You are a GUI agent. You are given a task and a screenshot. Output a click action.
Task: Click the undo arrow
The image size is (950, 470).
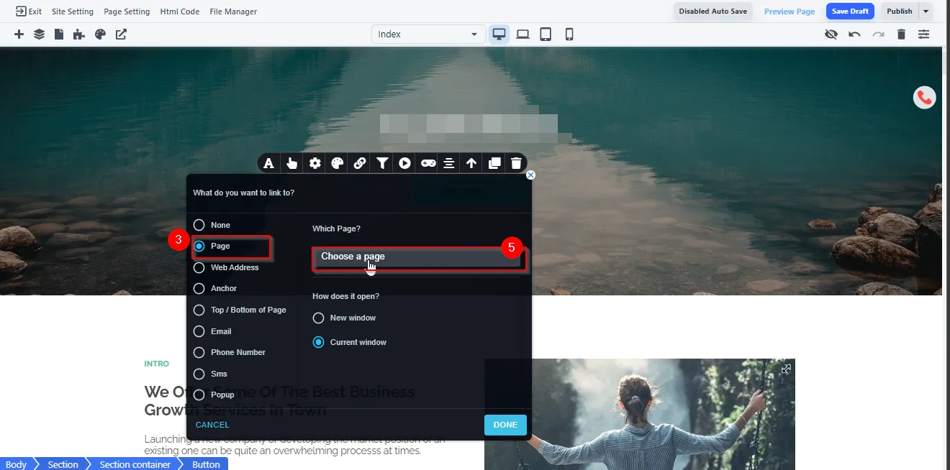(854, 34)
